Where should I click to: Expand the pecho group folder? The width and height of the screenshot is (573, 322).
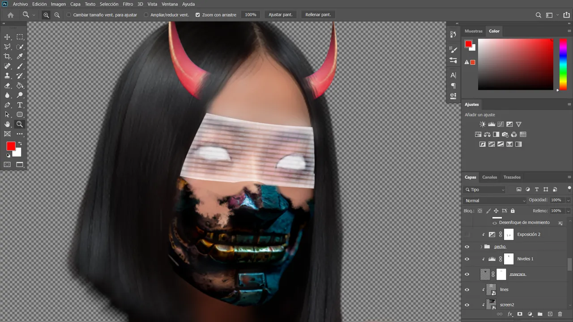click(x=481, y=247)
